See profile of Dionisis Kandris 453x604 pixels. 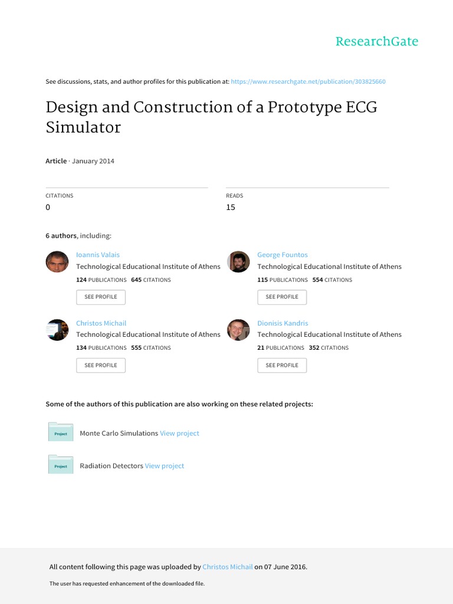coord(282,365)
